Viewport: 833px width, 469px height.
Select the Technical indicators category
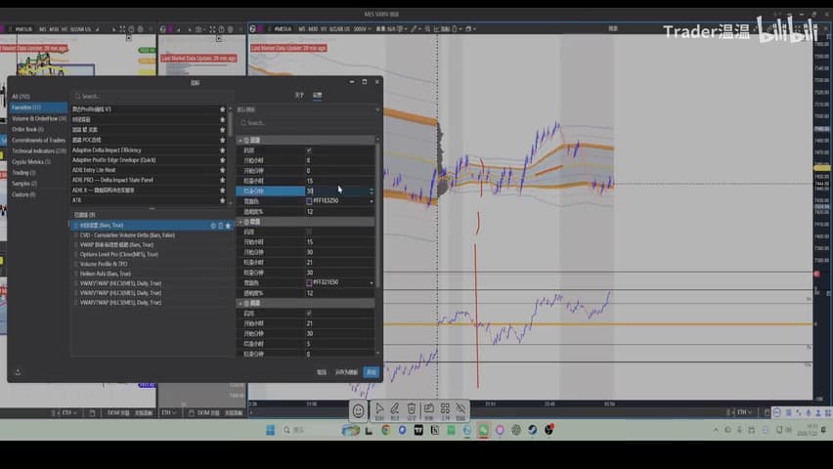[38, 151]
